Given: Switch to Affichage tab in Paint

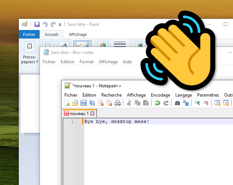Looking at the screenshot, I should tap(78, 34).
